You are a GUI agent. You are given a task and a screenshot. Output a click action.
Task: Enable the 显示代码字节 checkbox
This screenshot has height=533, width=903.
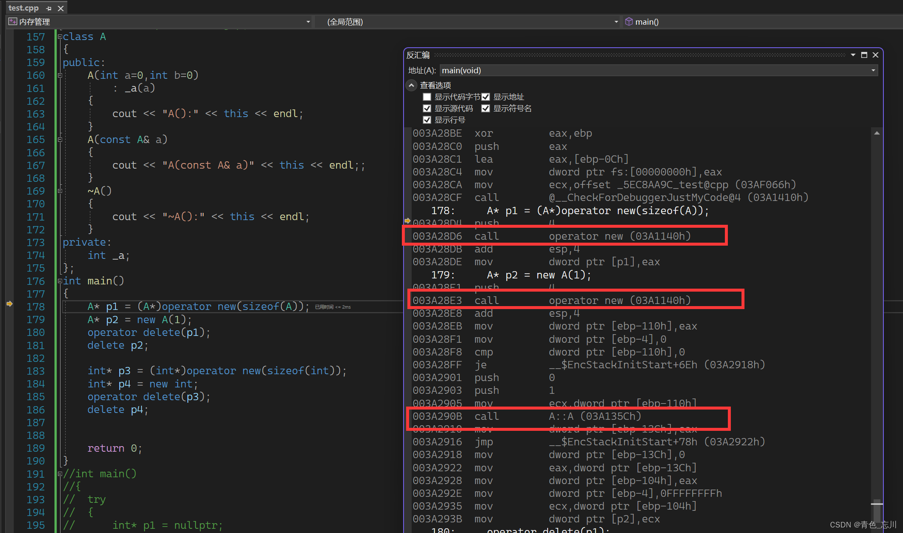(427, 97)
